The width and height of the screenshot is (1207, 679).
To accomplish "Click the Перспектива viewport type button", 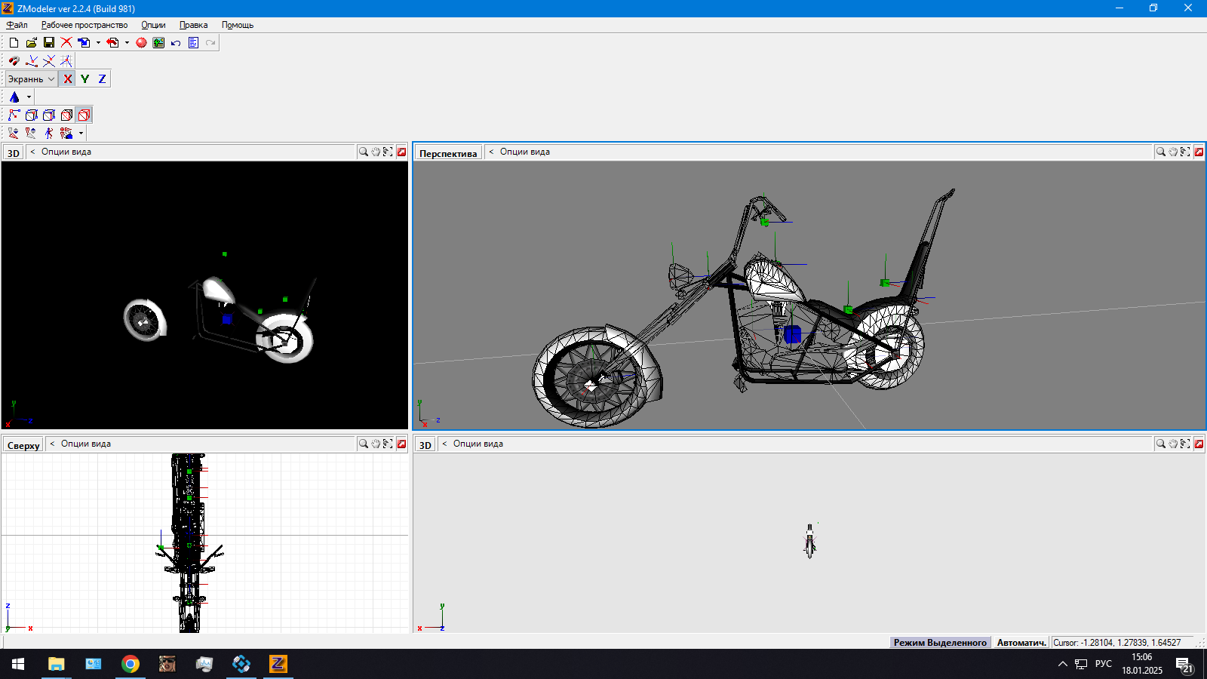I will point(448,153).
